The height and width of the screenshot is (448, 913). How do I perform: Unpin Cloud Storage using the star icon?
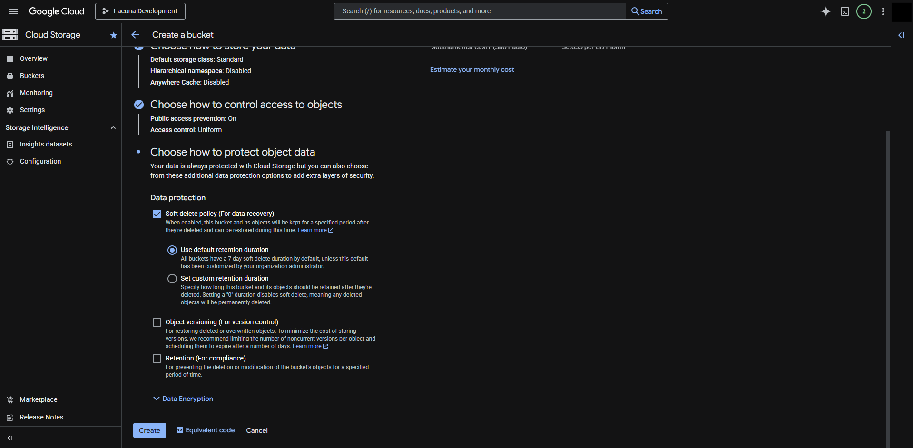(x=113, y=35)
